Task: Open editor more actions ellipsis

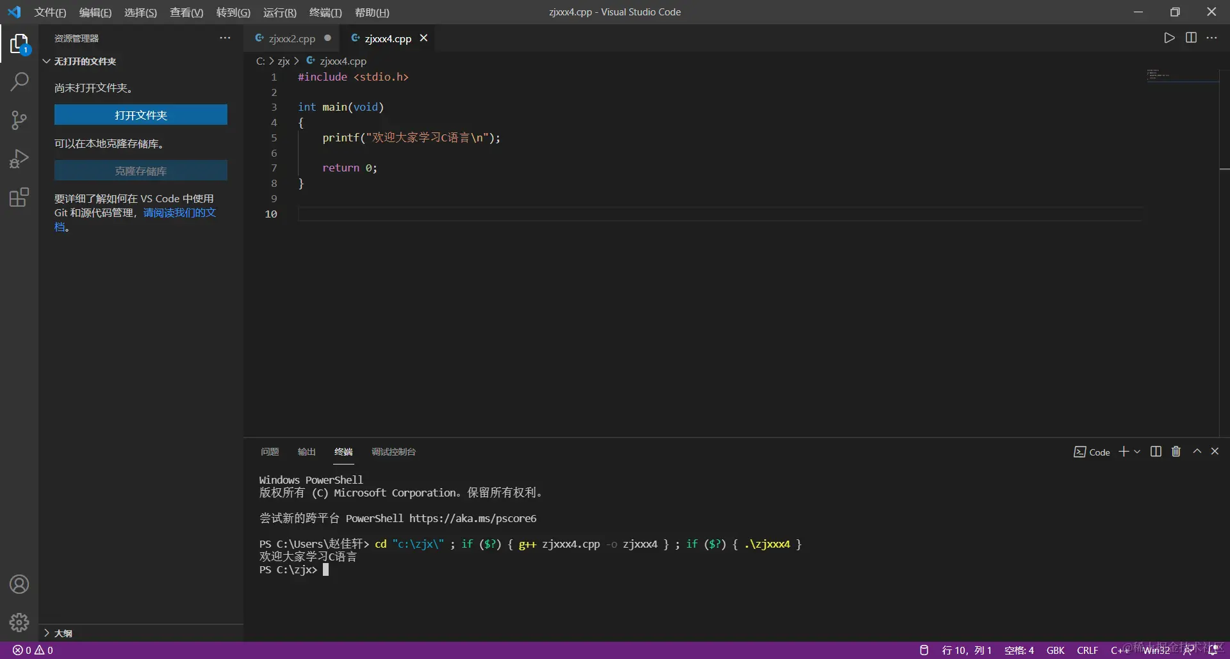Action: click(1212, 38)
